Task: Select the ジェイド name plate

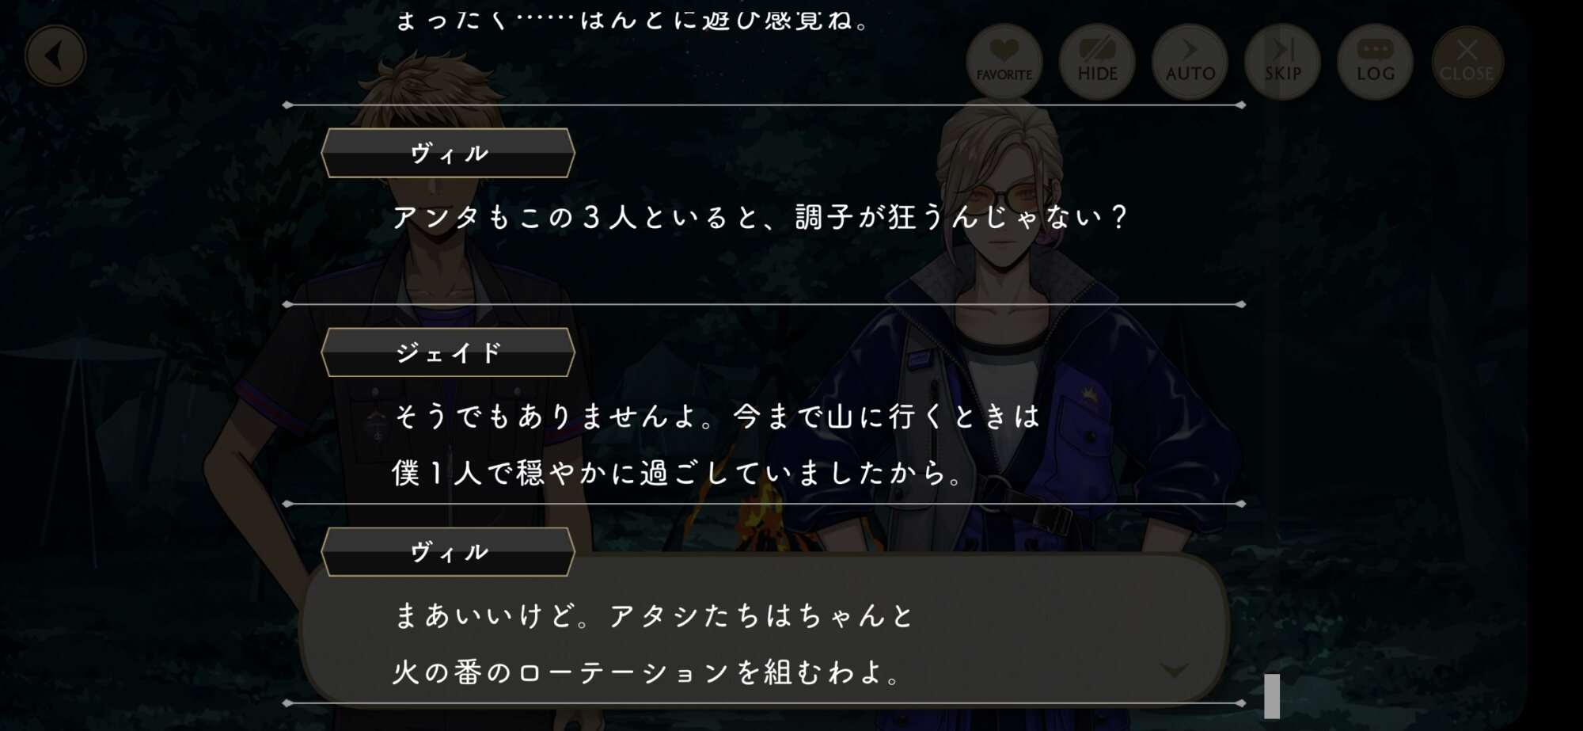Action: 448,352
